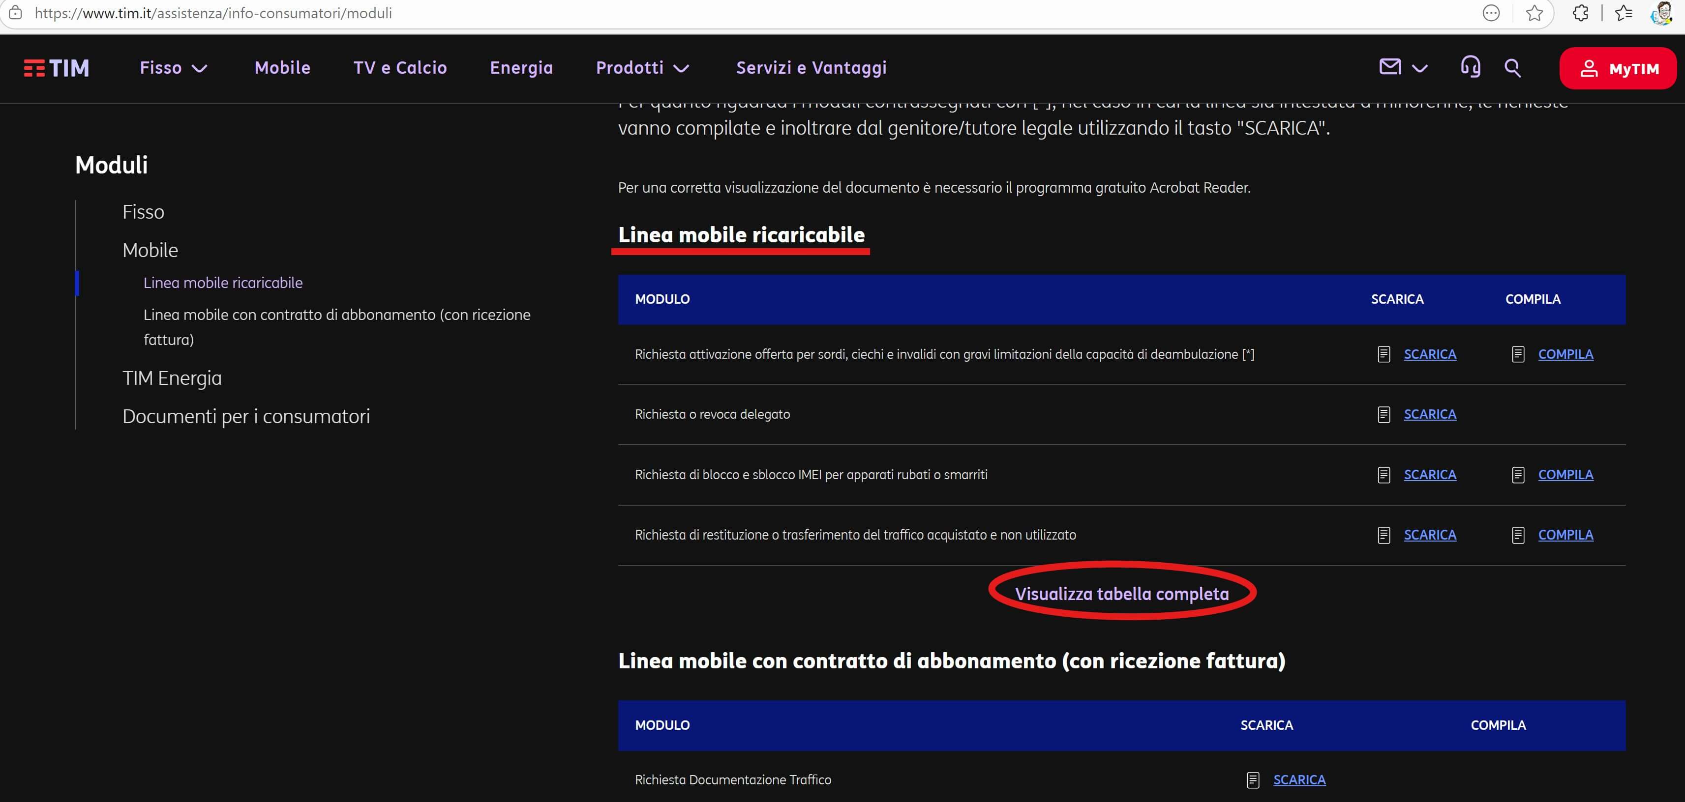
Task: Open the Servizi e Vantaggi menu
Action: 811,68
